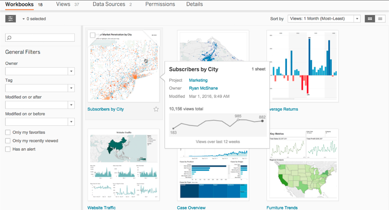Check Has an alert filter
This screenshot has width=389, height=210.
point(8,149)
